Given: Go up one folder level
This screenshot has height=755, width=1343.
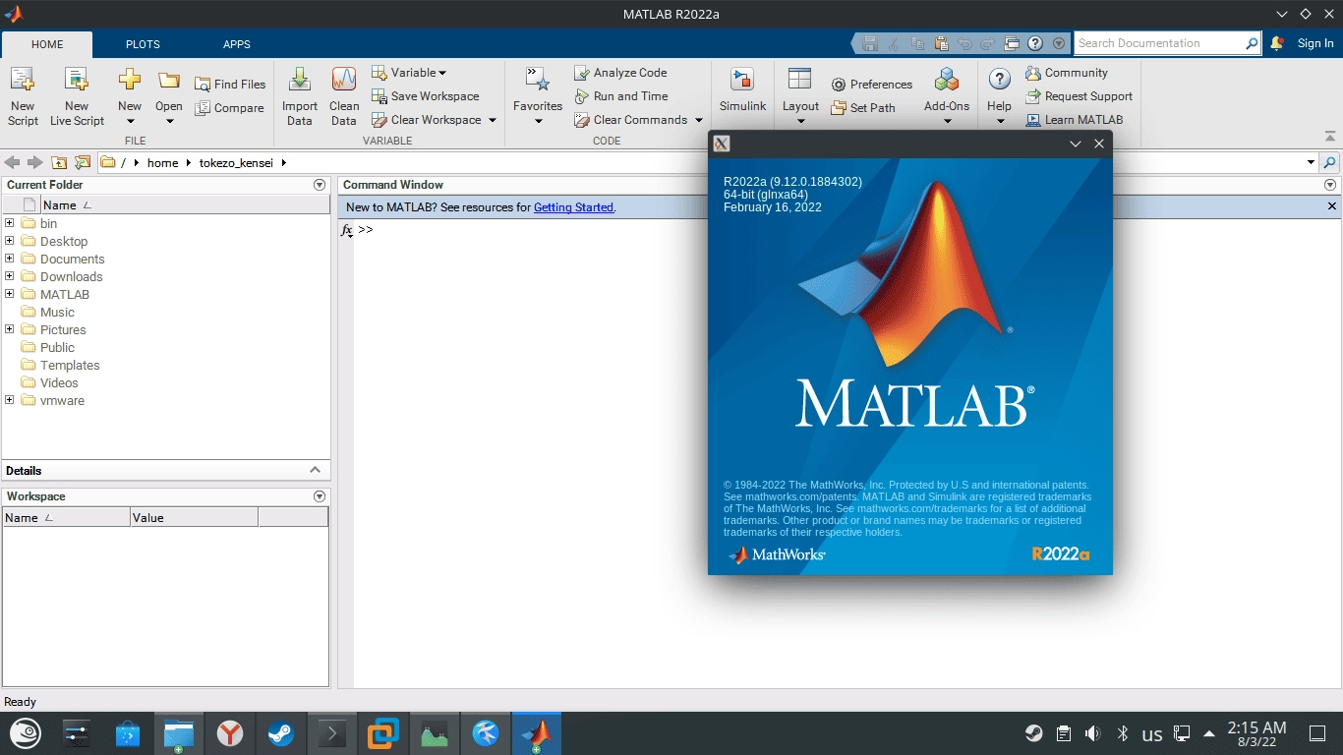Looking at the screenshot, I should tap(59, 162).
